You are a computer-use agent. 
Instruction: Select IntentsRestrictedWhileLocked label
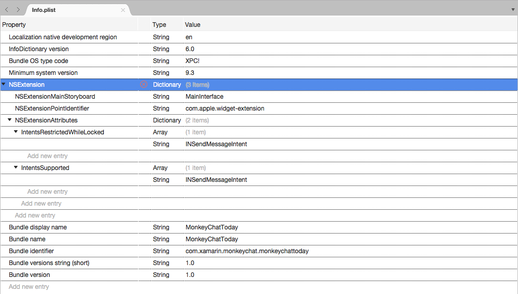(x=63, y=132)
